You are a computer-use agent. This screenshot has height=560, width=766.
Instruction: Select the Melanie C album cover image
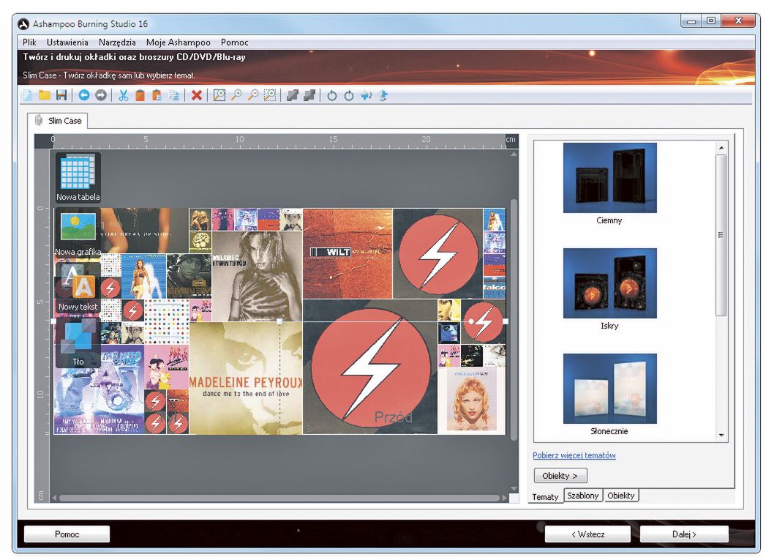[257, 276]
